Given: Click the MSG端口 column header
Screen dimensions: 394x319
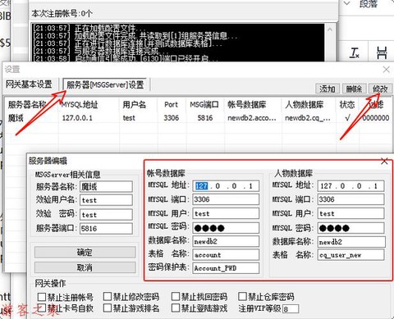Looking at the screenshot, I should tap(204, 104).
